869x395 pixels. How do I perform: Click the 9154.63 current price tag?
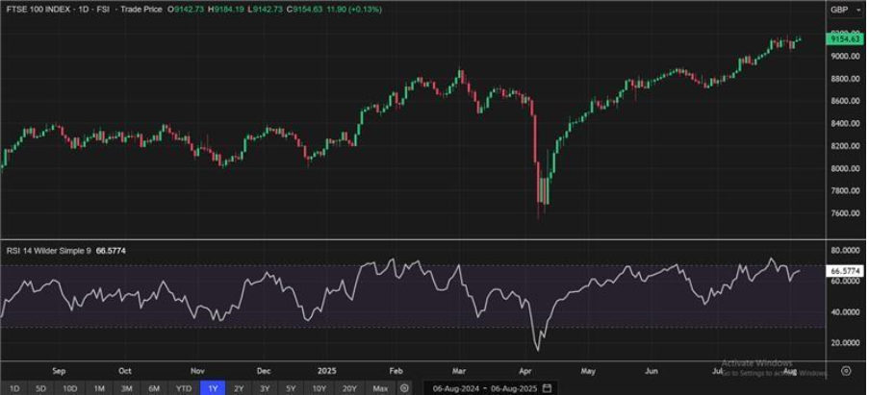click(x=845, y=38)
